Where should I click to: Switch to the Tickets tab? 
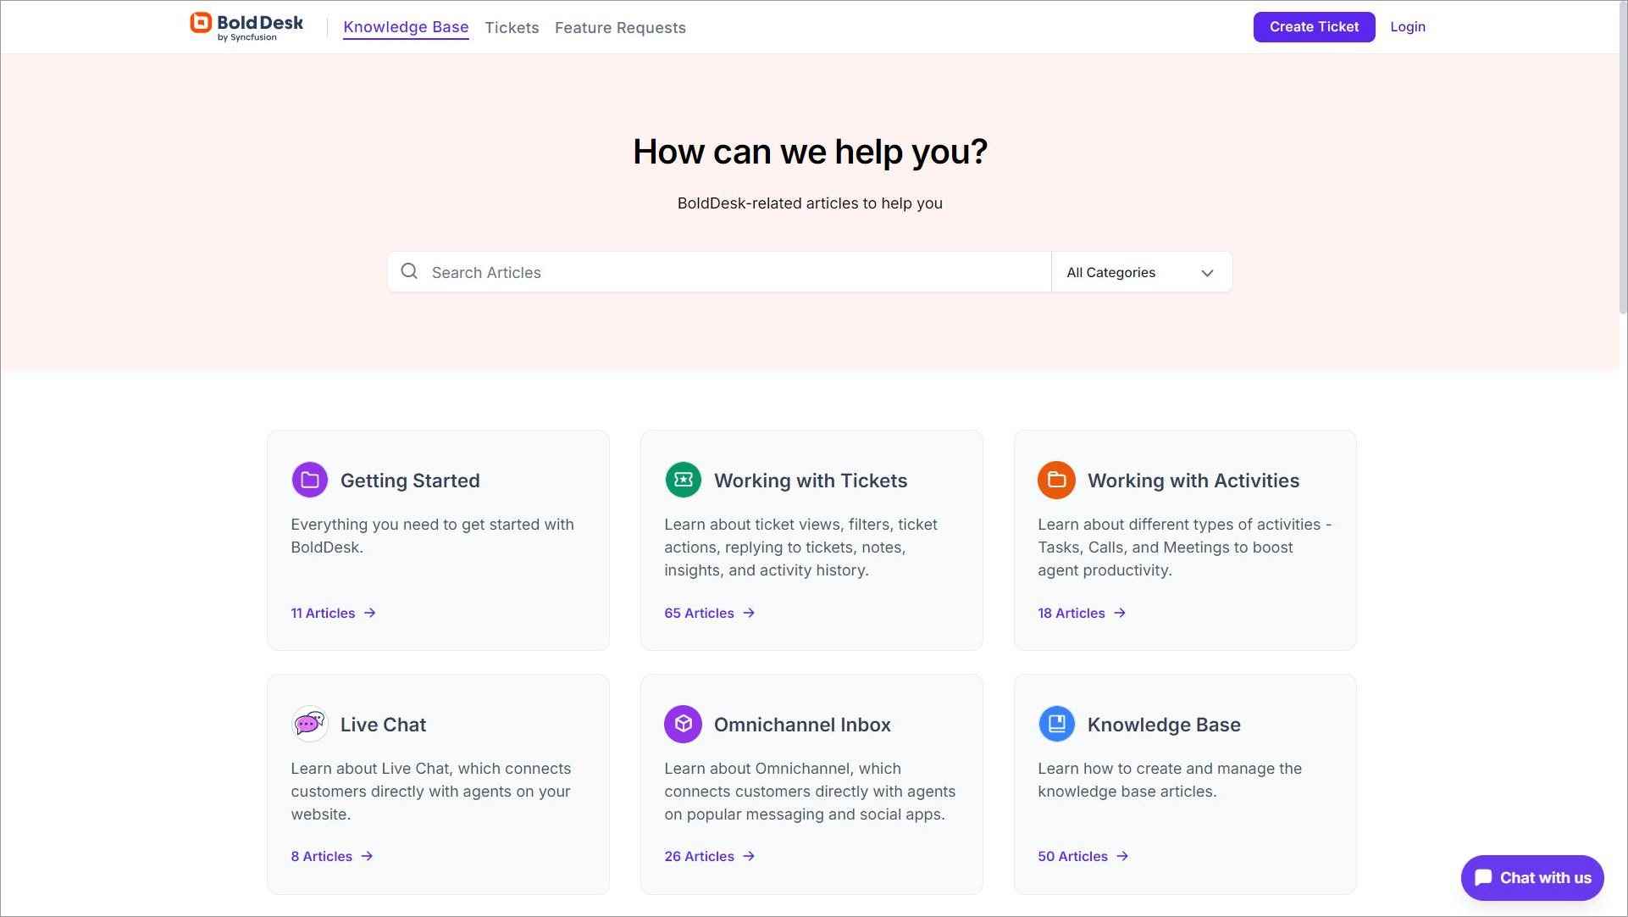coord(512,27)
